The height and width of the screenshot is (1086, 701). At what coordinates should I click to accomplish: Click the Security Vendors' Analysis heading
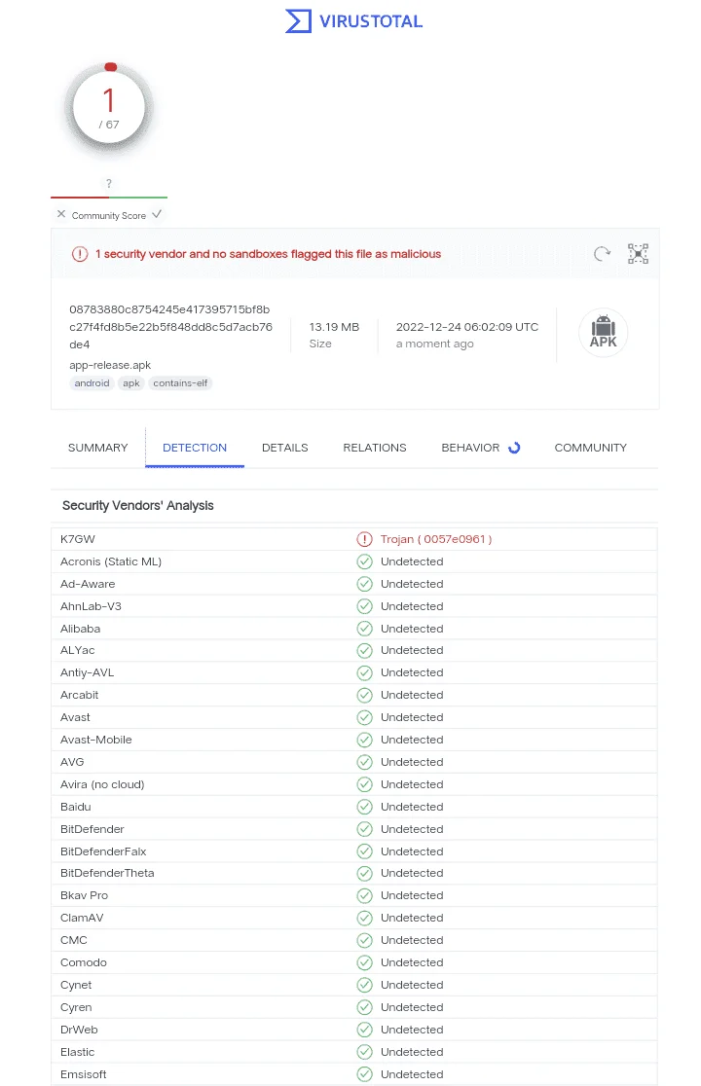coord(138,506)
